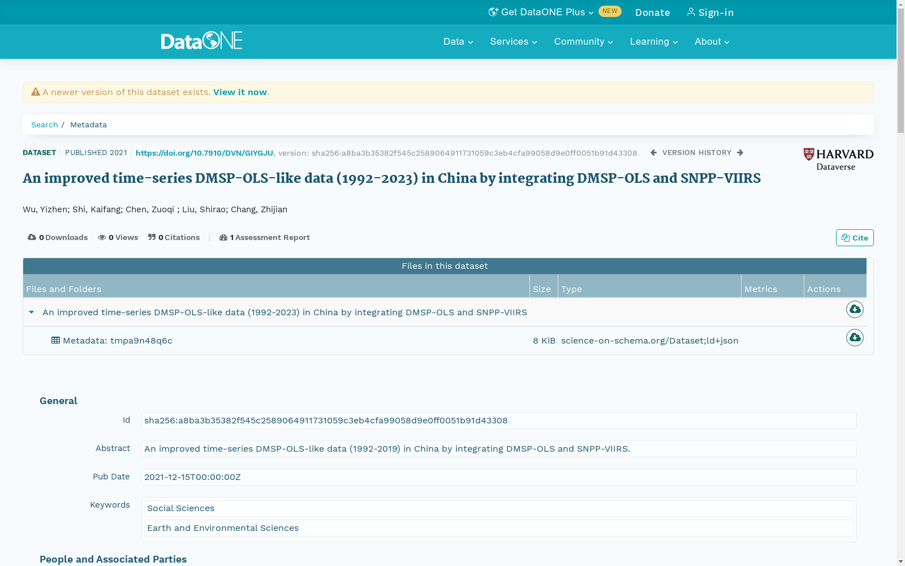Click the citations quote icon
The width and height of the screenshot is (905, 566).
pos(152,237)
